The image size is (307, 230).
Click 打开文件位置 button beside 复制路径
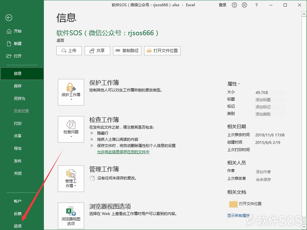162,51
